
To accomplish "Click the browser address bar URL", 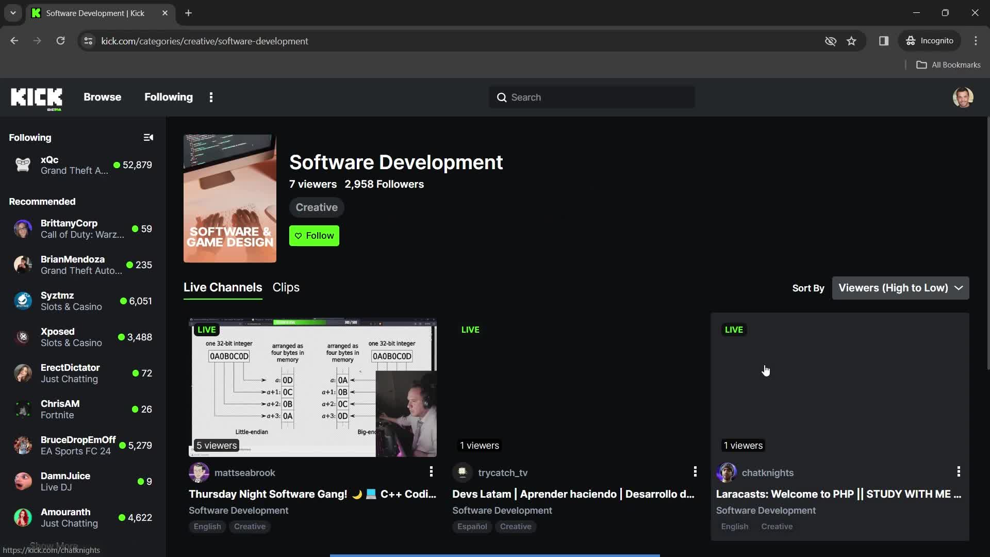I will pos(204,41).
